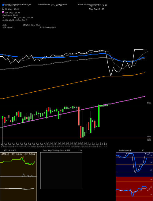Select the '200 Day - 10.18' legend text
Screen dimensions: 153x201
tap(12, 13)
